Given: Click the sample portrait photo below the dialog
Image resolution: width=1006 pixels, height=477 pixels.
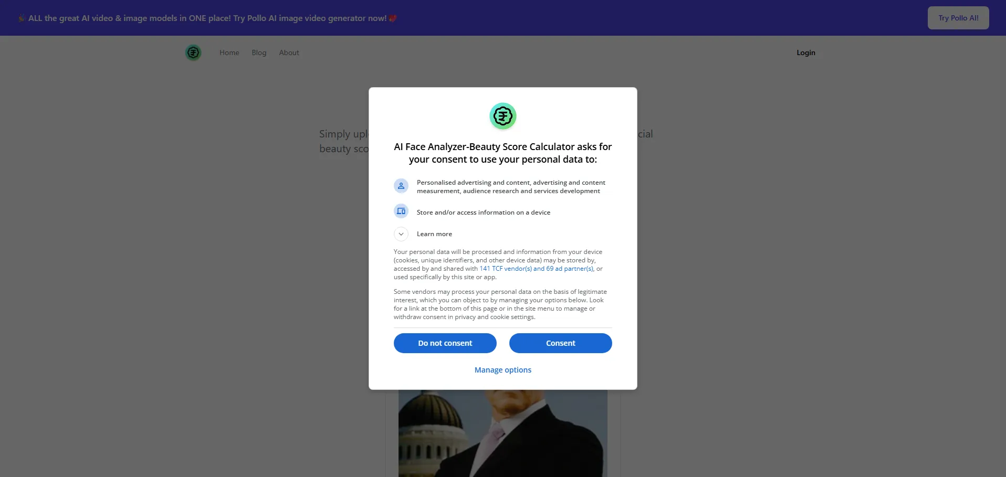Looking at the screenshot, I should (503, 433).
